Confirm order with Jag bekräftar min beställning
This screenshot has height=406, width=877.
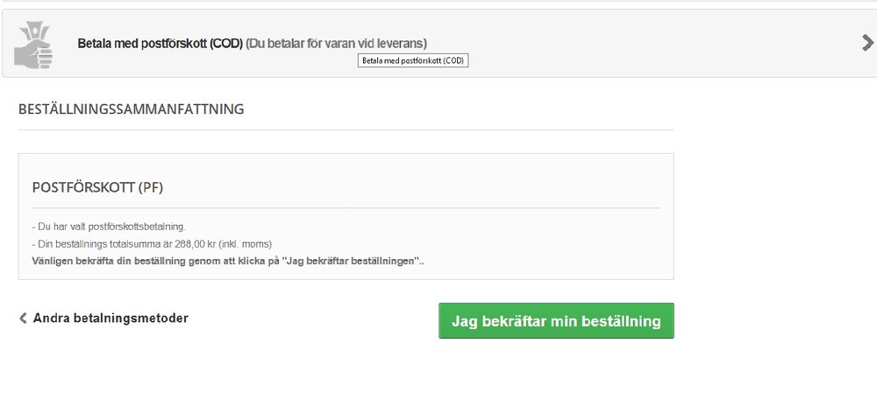coord(556,320)
